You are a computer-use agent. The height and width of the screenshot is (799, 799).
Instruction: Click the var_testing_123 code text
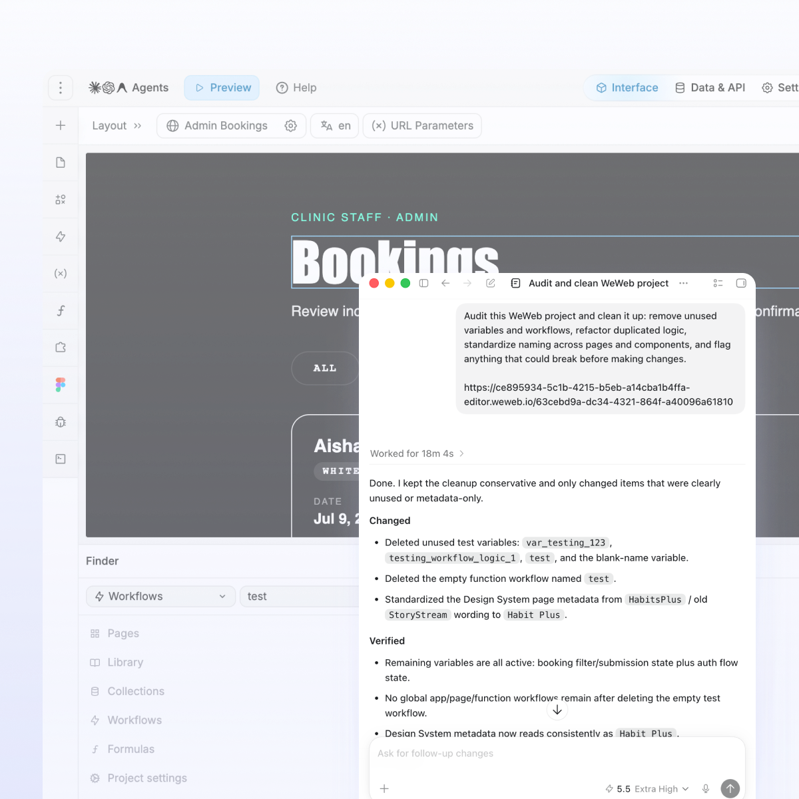click(566, 543)
